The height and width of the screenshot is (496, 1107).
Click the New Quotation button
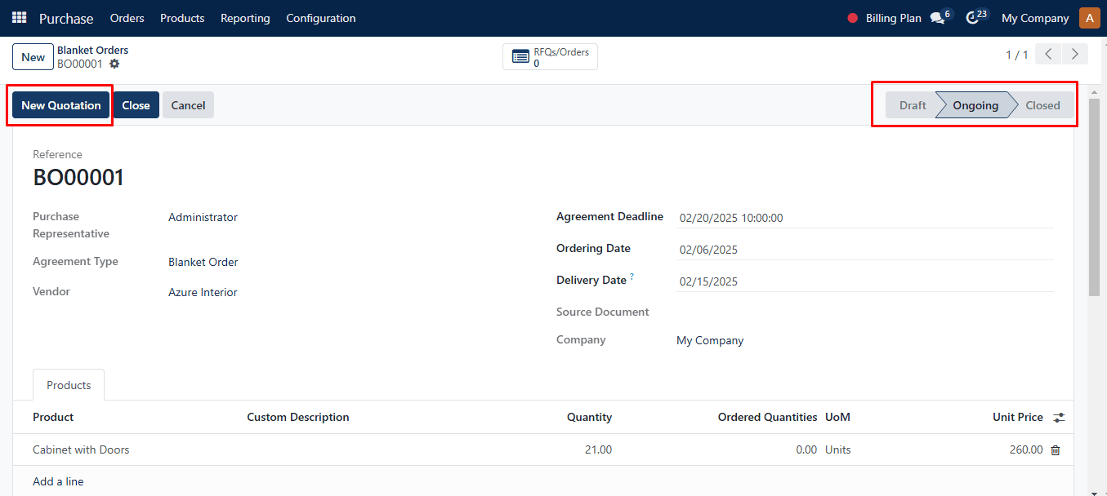(61, 105)
